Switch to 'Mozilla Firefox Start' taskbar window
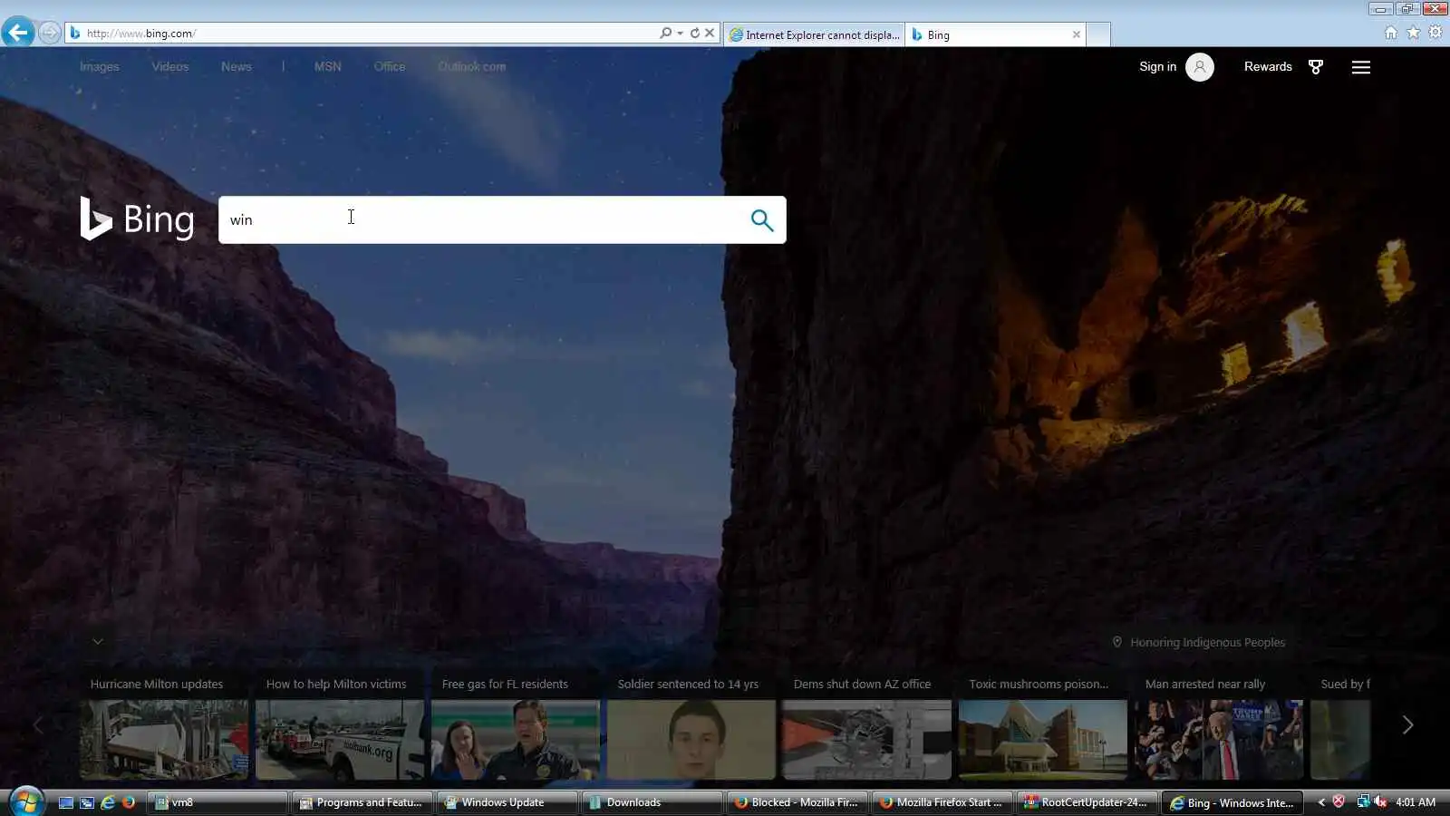 click(942, 802)
